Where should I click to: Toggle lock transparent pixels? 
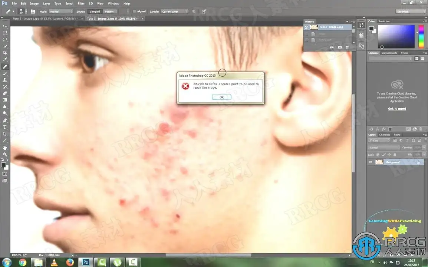pos(378,155)
